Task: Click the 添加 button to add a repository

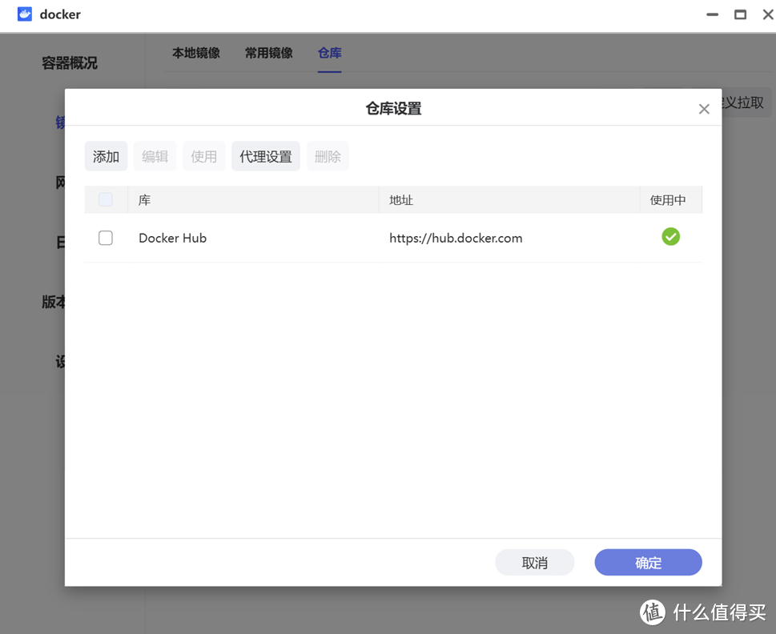Action: click(x=106, y=155)
